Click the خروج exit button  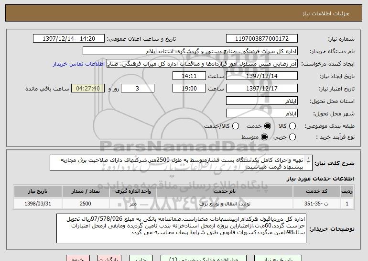pyautogui.click(x=78, y=258)
